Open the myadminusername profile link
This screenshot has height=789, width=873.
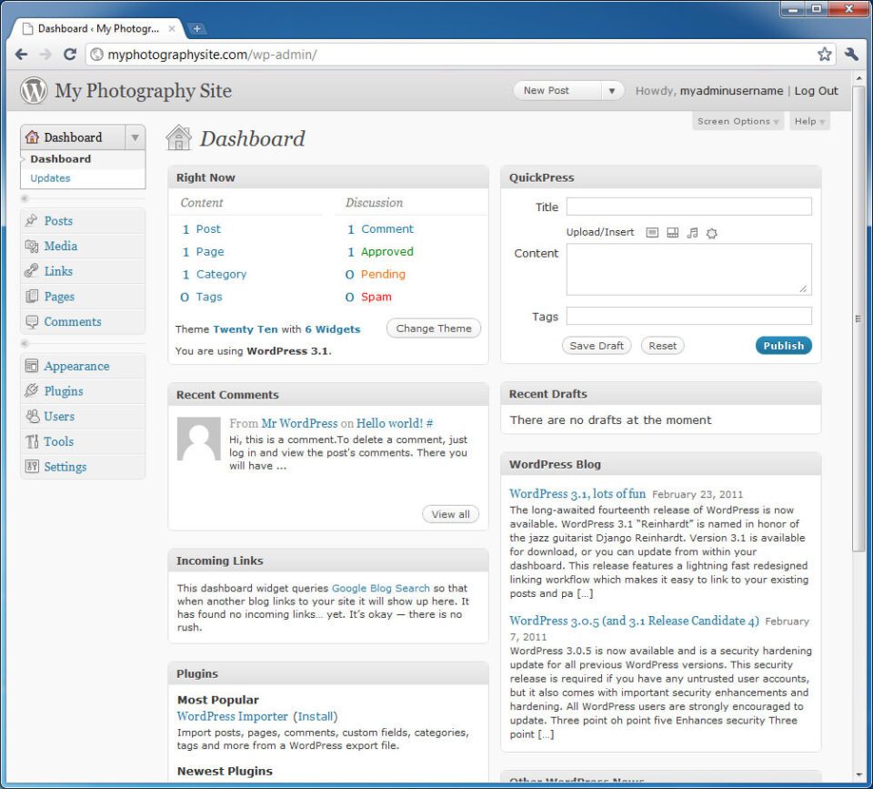731,91
